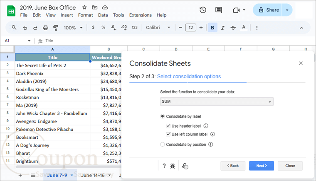This screenshot has width=316, height=181.
Task: Open the SUM function dropdown
Action: [217, 101]
